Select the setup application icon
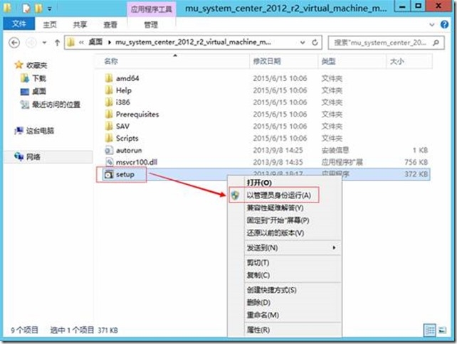 point(108,174)
